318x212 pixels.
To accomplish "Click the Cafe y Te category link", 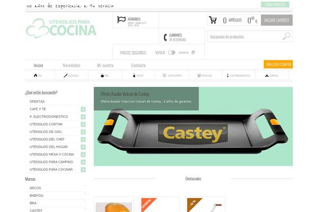I will 38,109.
